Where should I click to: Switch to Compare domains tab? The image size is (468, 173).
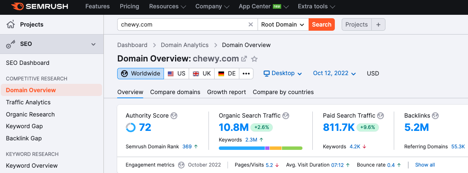click(175, 92)
